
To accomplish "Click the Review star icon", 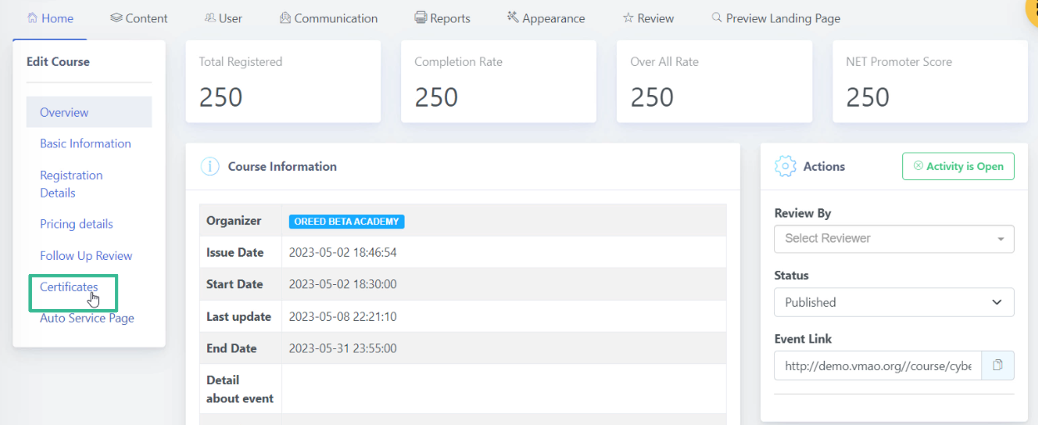I will click(628, 18).
